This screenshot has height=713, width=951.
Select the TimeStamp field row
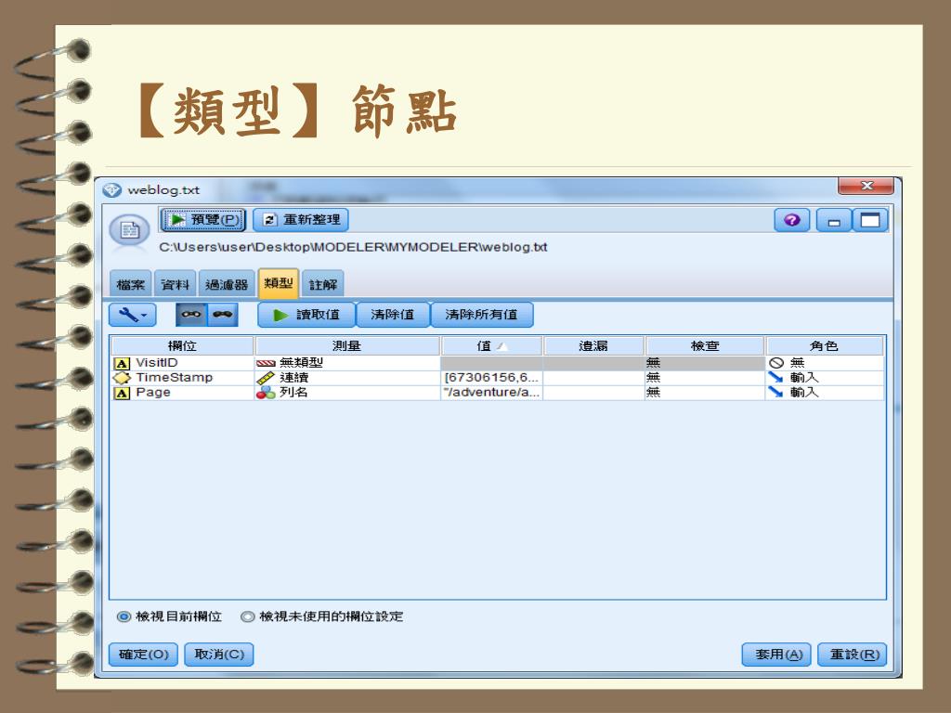click(x=498, y=378)
